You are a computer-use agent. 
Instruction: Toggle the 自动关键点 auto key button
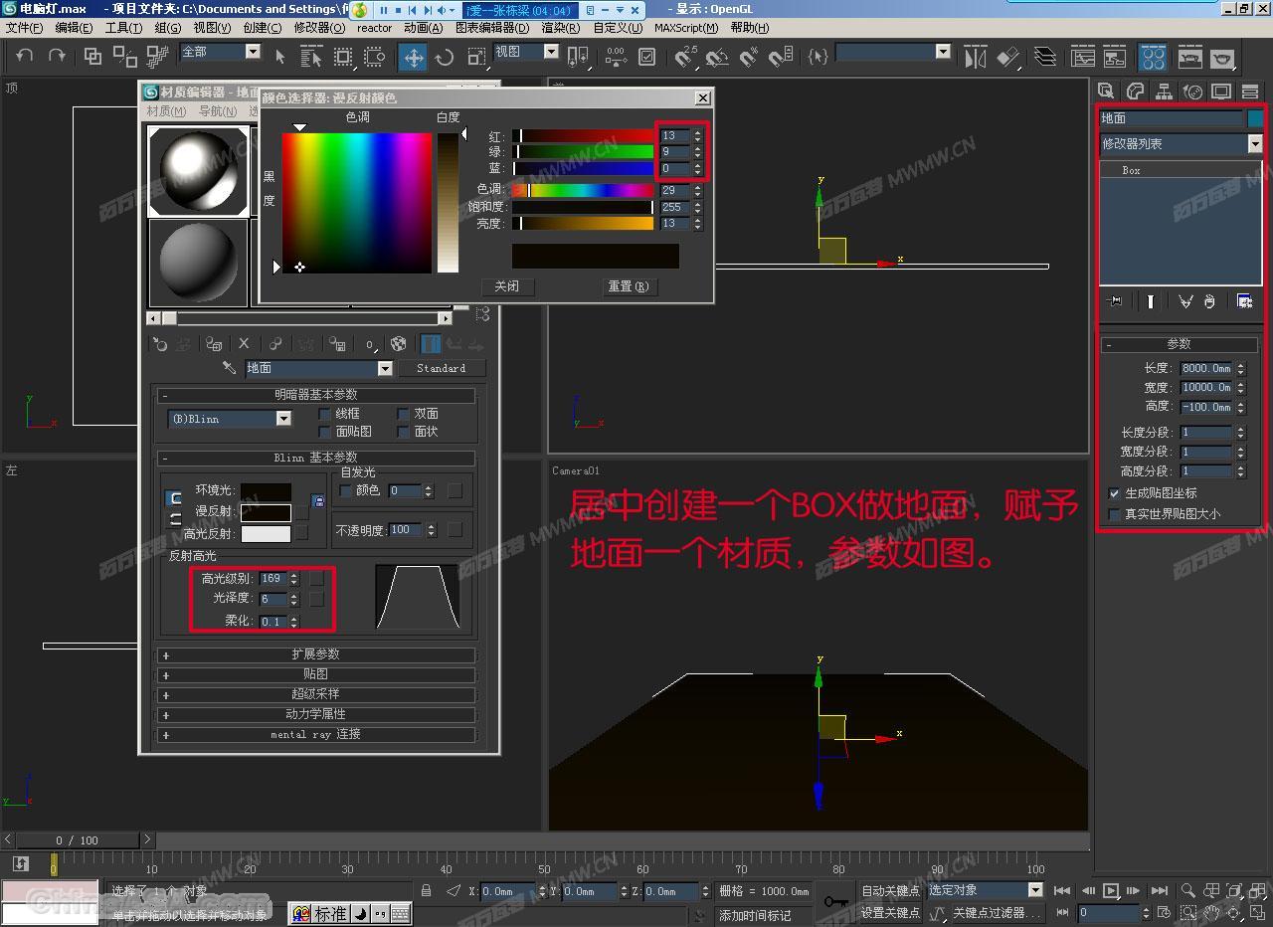[890, 890]
